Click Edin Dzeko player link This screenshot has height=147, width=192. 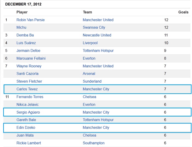[x=26, y=128]
